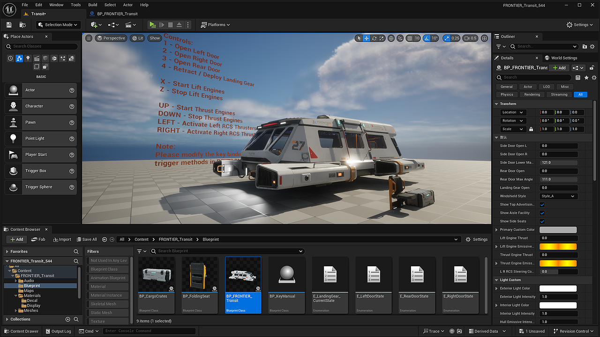Click help icon next to Point Light
This screenshot has height=337, width=600.
(x=72, y=139)
